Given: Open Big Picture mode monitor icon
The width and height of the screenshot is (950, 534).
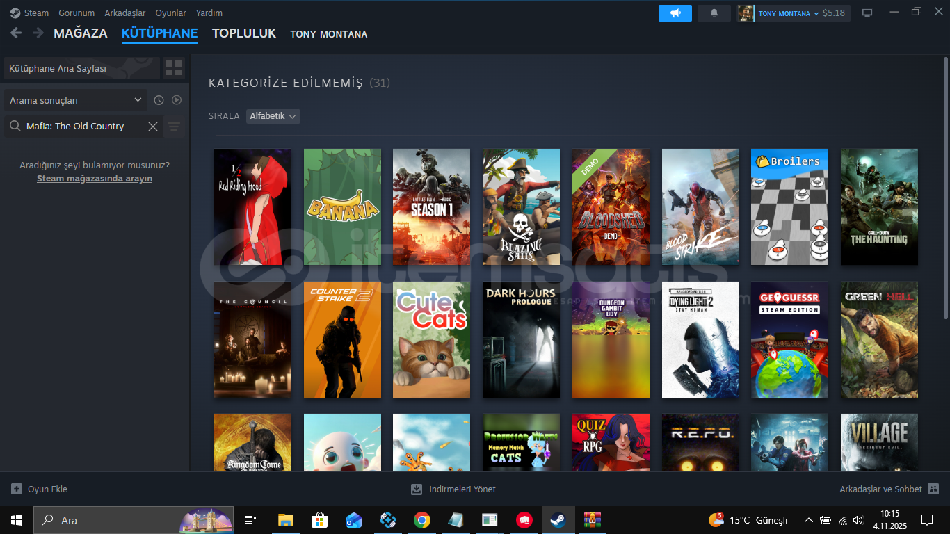Looking at the screenshot, I should pyautogui.click(x=867, y=13).
